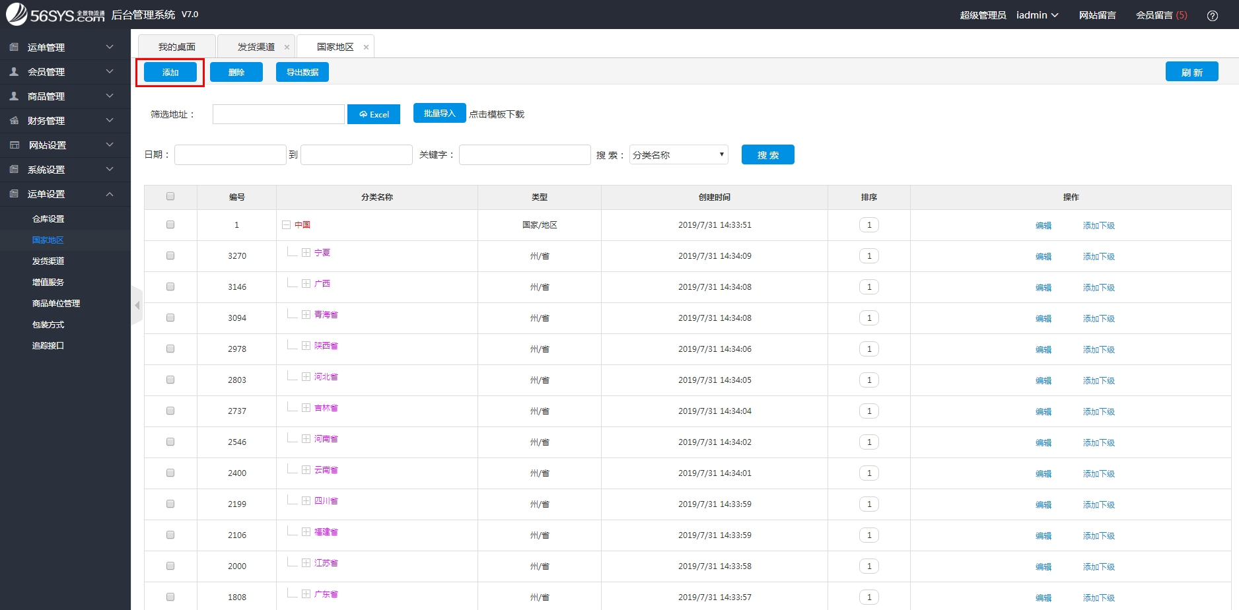
Task: Open the 分类名称 search type dropdown
Action: 678,154
